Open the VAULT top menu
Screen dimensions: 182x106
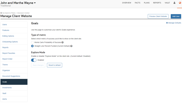(167, 3)
